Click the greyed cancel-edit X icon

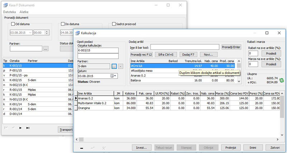pos(104,148)
